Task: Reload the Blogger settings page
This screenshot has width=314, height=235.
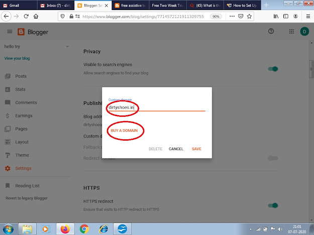Action: click(26, 16)
